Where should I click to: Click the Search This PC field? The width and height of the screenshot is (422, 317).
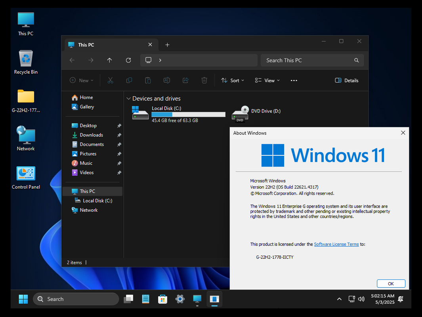(x=312, y=60)
